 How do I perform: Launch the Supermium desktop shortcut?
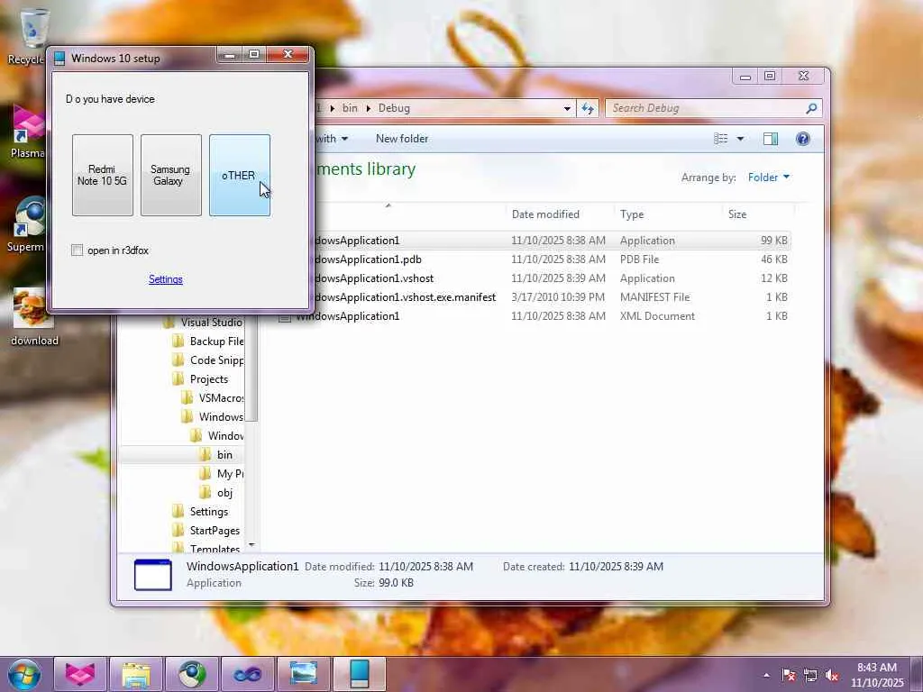pyautogui.click(x=26, y=225)
